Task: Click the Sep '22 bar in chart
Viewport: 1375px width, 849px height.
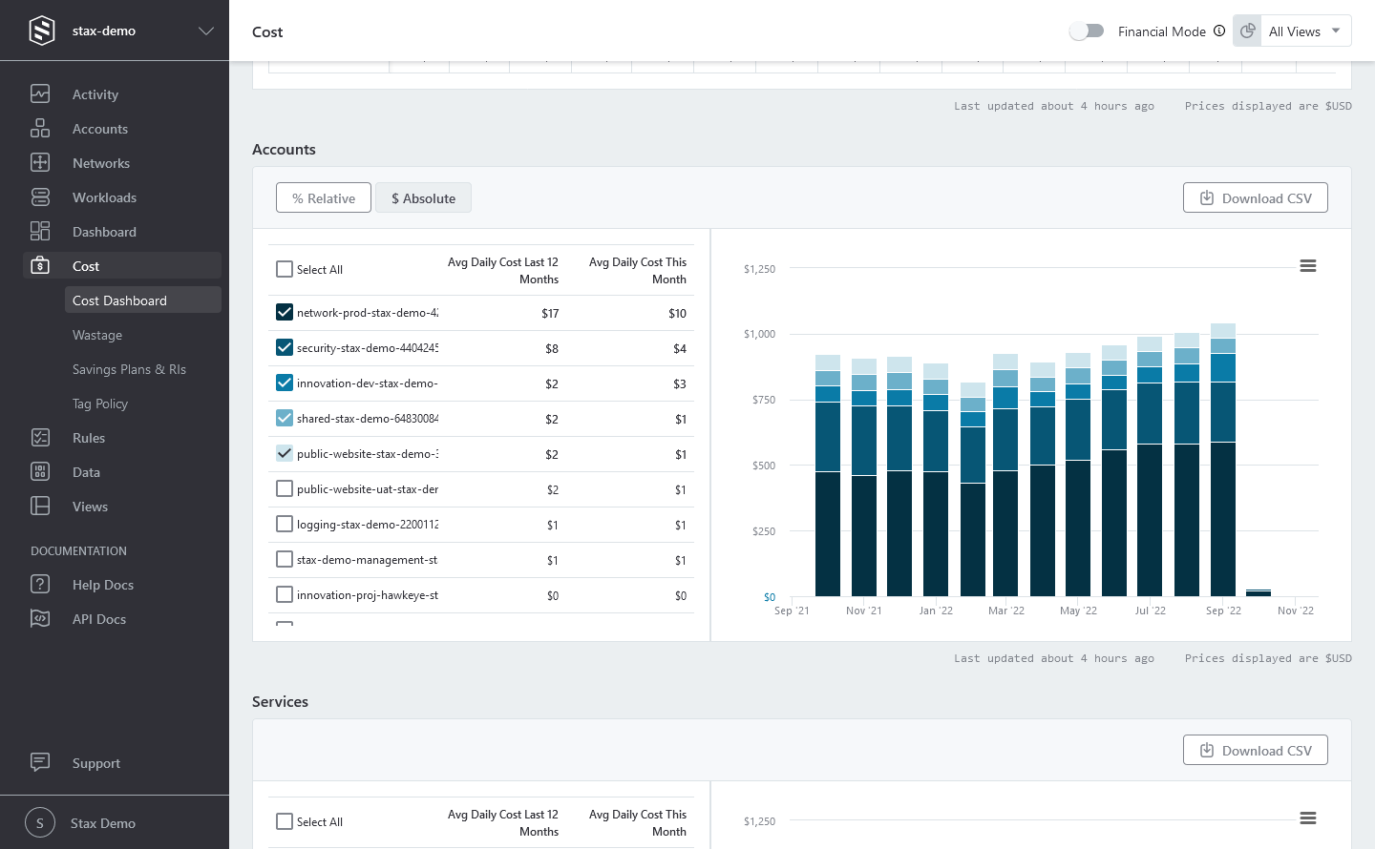Action: (x=1223, y=460)
